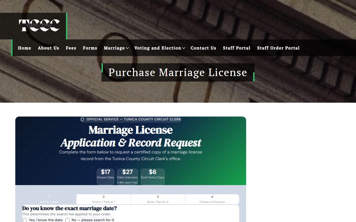Expand the Marriage menu chevron
356x222 pixels.
point(127,48)
